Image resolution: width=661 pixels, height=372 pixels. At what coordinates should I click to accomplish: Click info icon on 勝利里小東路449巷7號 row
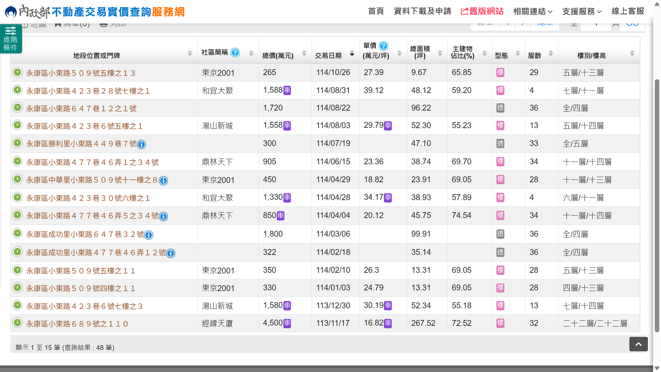141,144
